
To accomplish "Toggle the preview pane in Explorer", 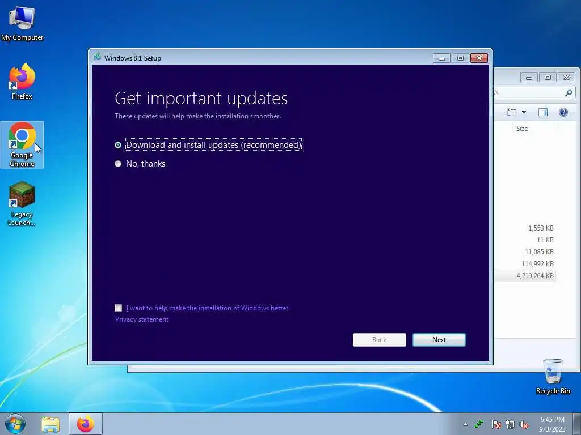I will 543,112.
